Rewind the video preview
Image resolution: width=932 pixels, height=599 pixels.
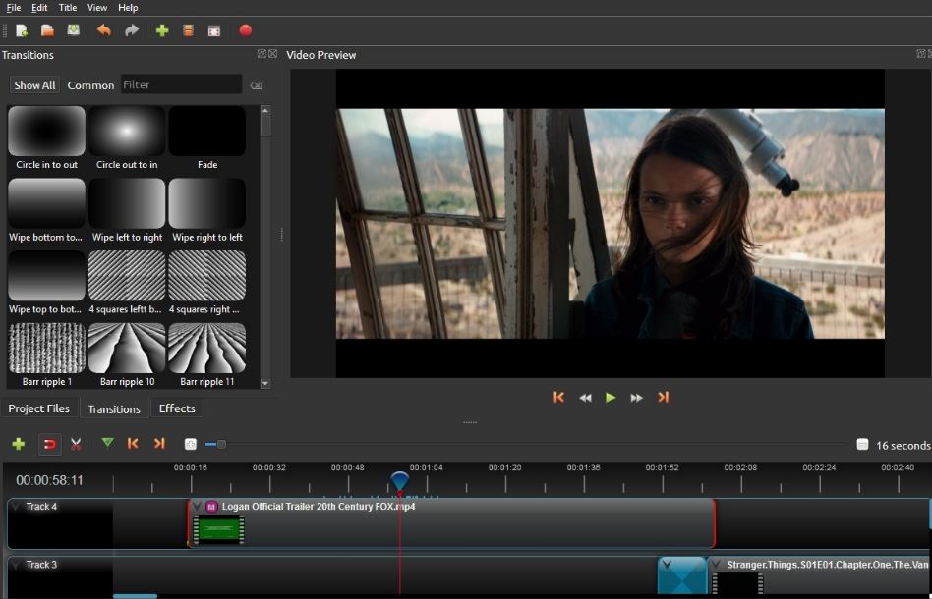click(x=586, y=398)
